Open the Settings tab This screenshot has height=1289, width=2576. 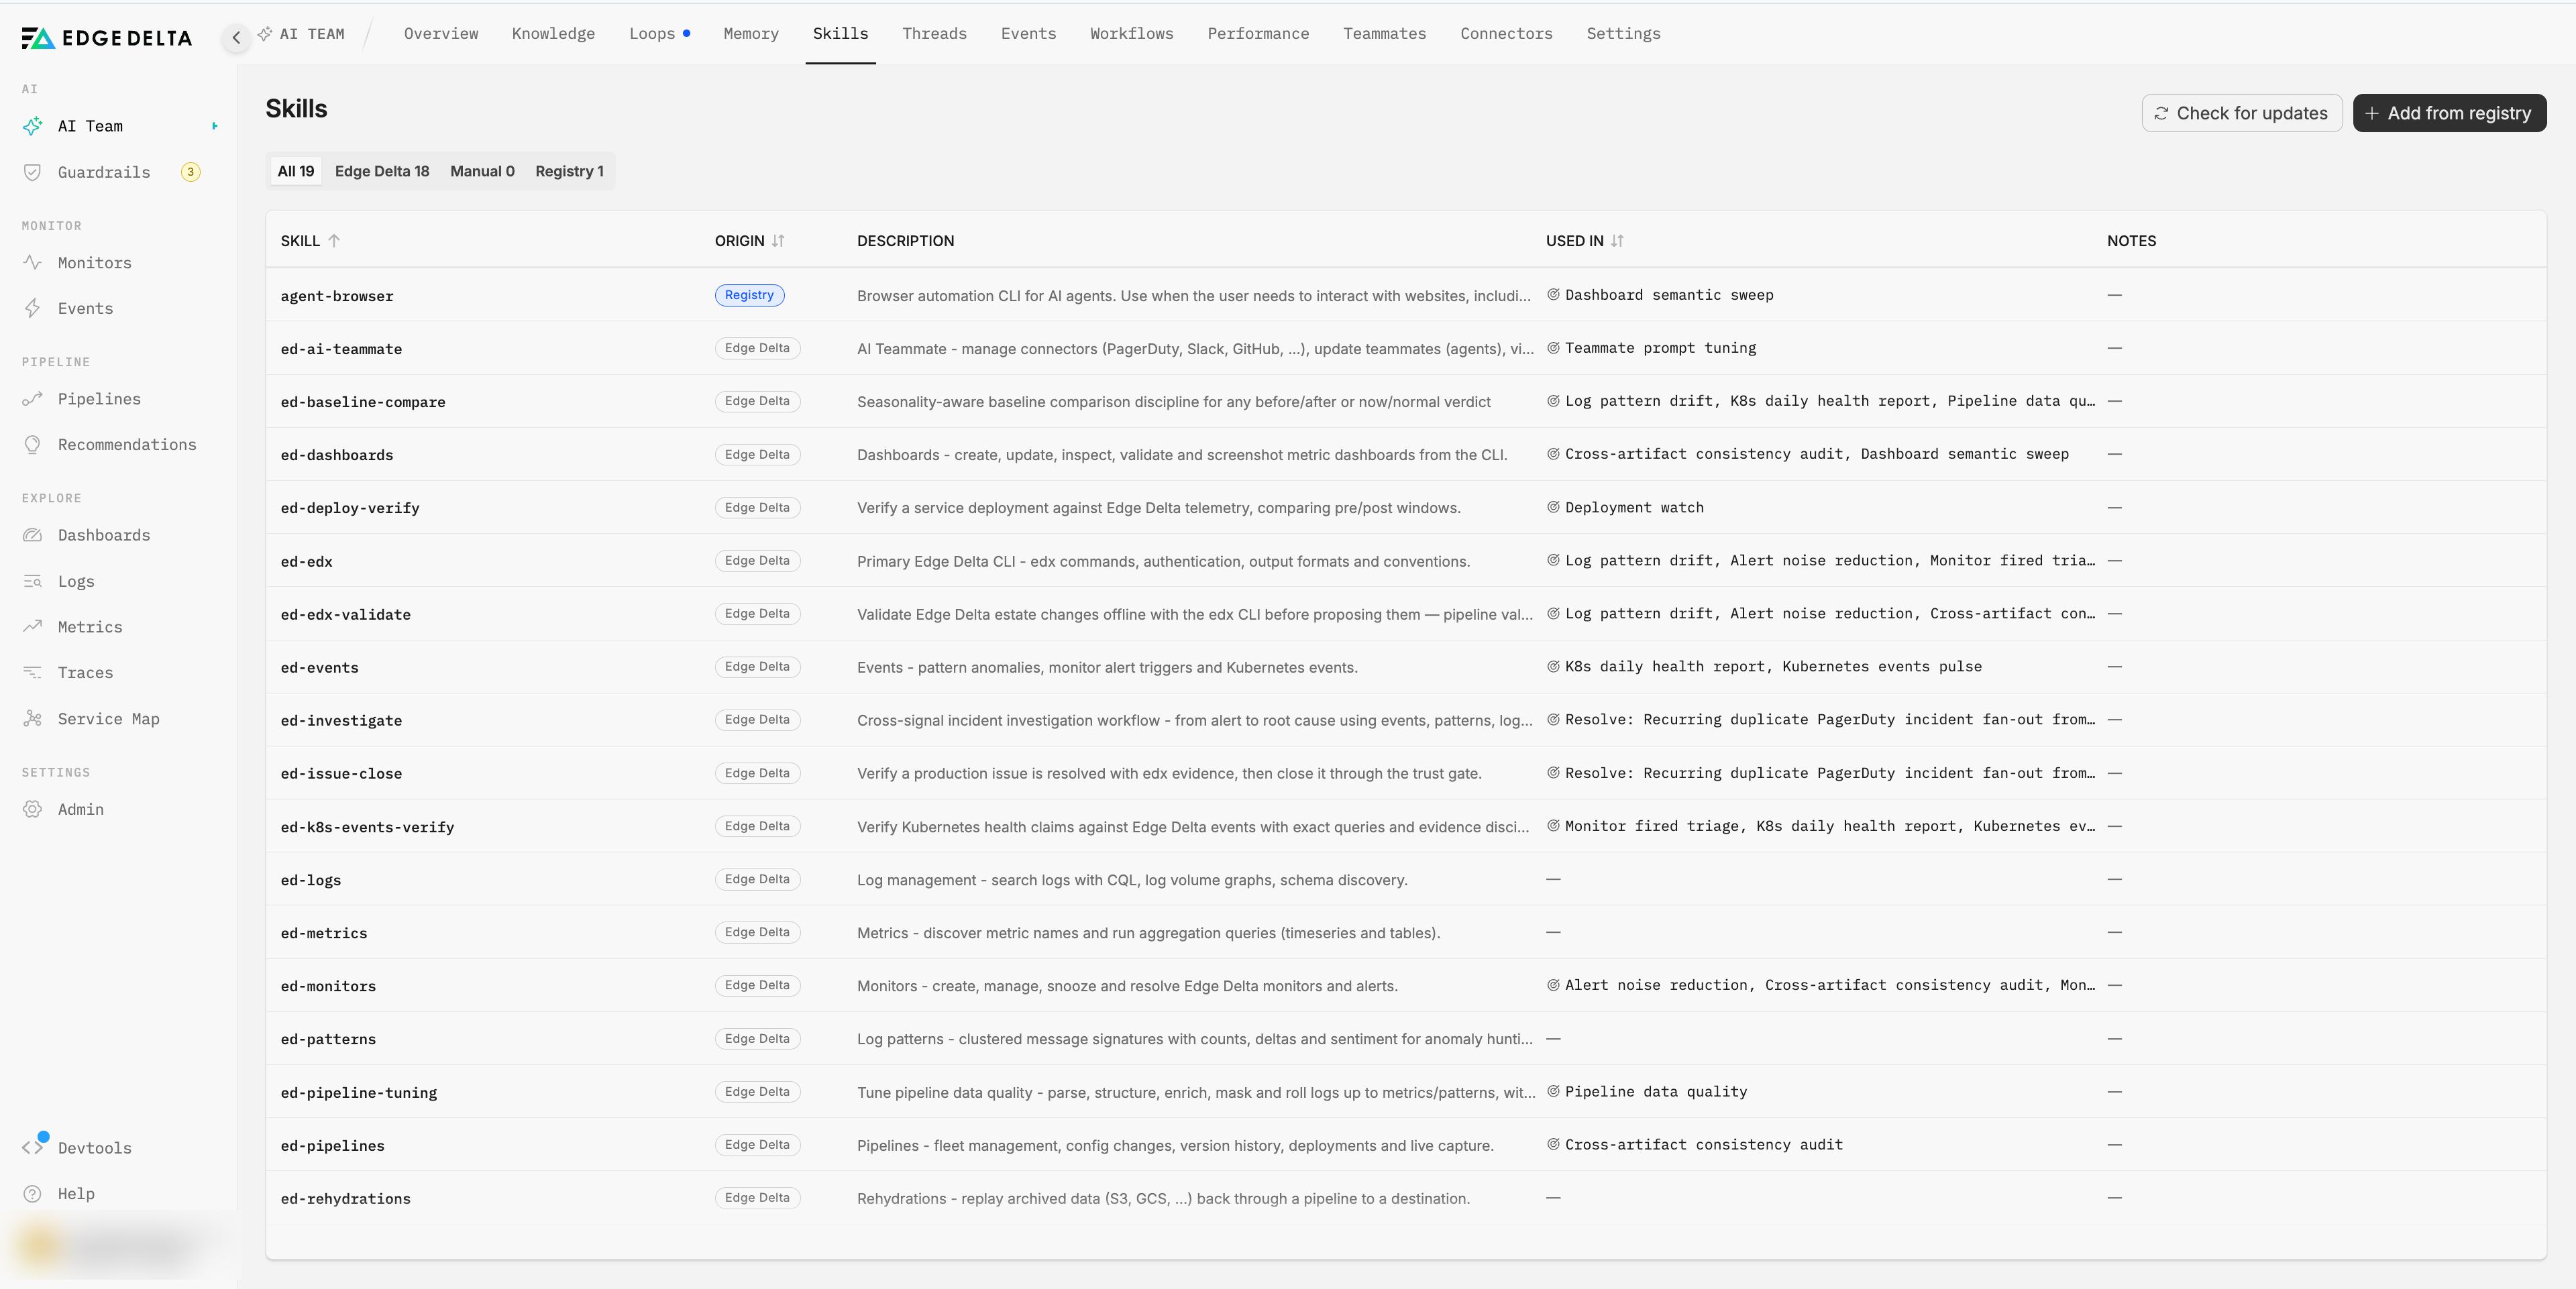(1623, 34)
